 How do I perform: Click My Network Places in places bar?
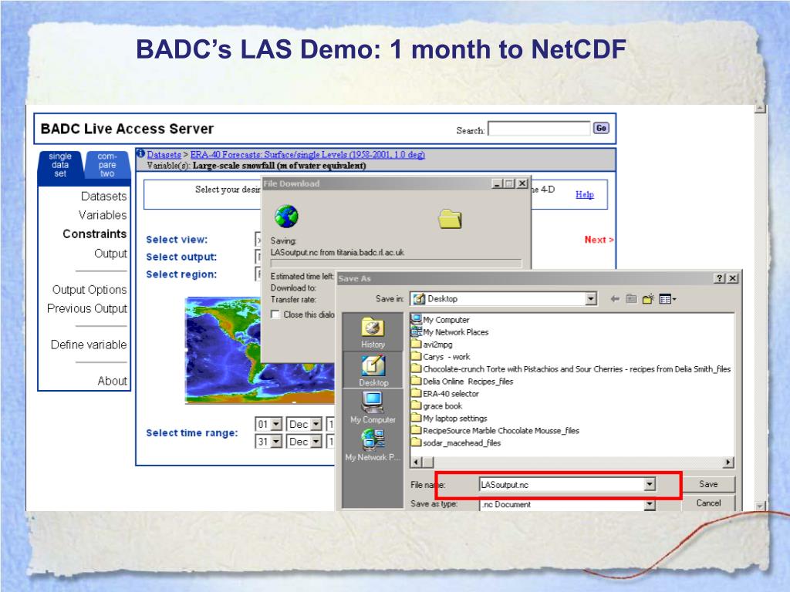coord(373,445)
